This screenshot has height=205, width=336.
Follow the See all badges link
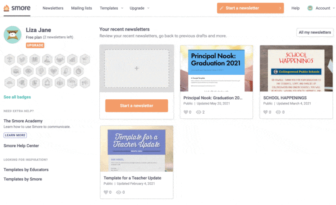(x=17, y=97)
